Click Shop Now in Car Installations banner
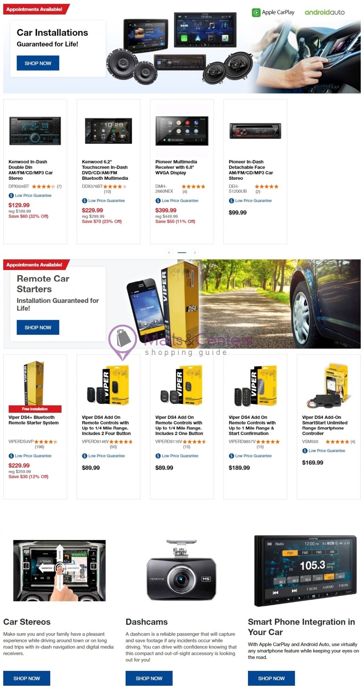Image resolution: width=361 pixels, height=686 pixels. [38, 63]
